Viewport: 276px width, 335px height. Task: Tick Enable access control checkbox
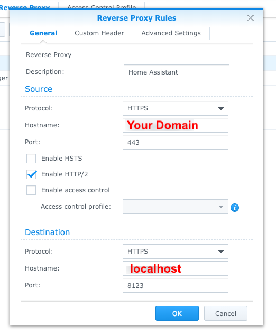pyautogui.click(x=31, y=190)
